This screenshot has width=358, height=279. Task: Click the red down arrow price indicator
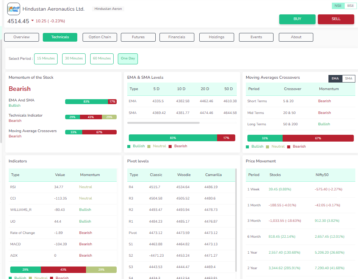point(33,21)
